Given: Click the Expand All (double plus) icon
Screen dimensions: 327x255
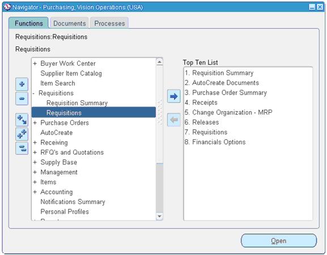Looking at the screenshot, I should tap(22, 134).
